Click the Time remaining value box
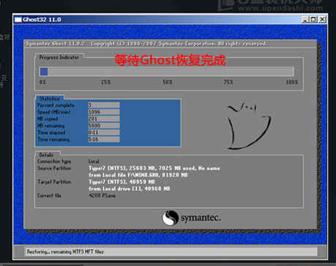The width and height of the screenshot is (336, 266). (104, 139)
